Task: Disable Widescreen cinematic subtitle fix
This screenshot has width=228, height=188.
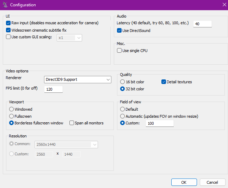Action: pyautogui.click(x=8, y=30)
